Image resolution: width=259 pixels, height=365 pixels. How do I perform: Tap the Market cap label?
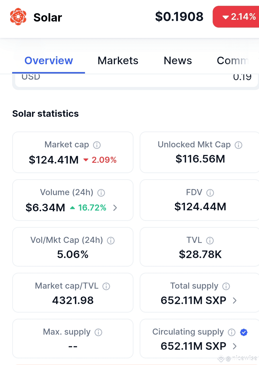pyautogui.click(x=67, y=145)
